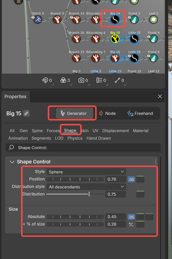Screen dimensions: 172x259
Task: Click the Absolute size slider
Action: [x=75, y=217]
